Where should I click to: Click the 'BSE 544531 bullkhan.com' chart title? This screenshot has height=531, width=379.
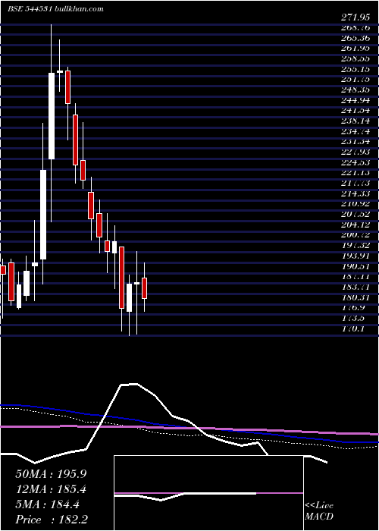[56, 9]
